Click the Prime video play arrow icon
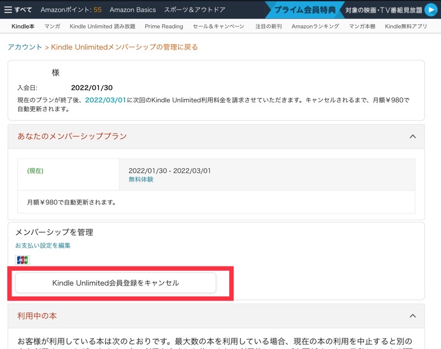The height and width of the screenshot is (349, 441). (430, 10)
